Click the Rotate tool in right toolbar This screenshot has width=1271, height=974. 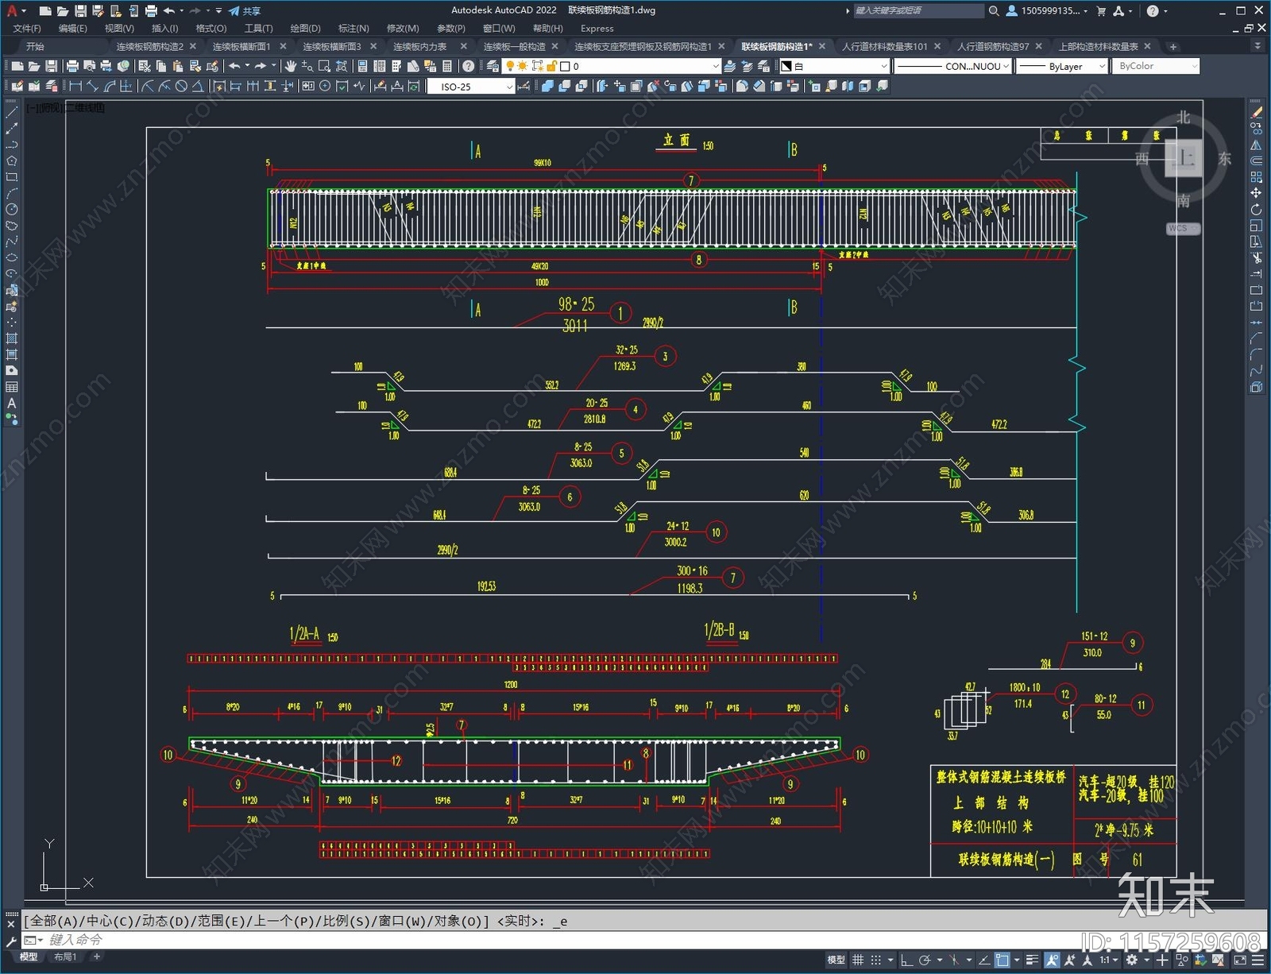1256,210
